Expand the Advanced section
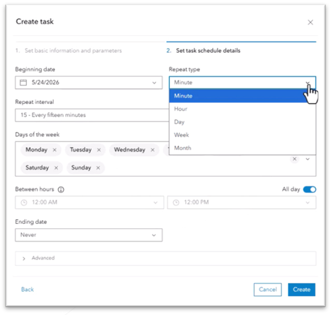 click(x=166, y=258)
